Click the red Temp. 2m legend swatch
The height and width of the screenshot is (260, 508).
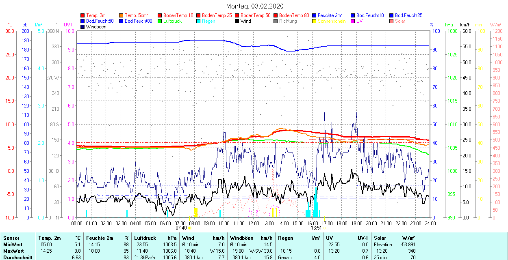[x=83, y=15]
